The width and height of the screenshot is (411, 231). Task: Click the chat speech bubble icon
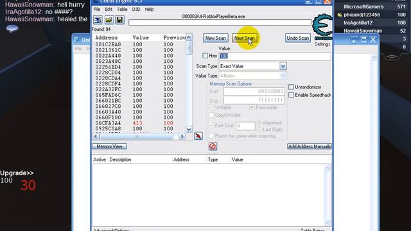[x=12, y=28]
